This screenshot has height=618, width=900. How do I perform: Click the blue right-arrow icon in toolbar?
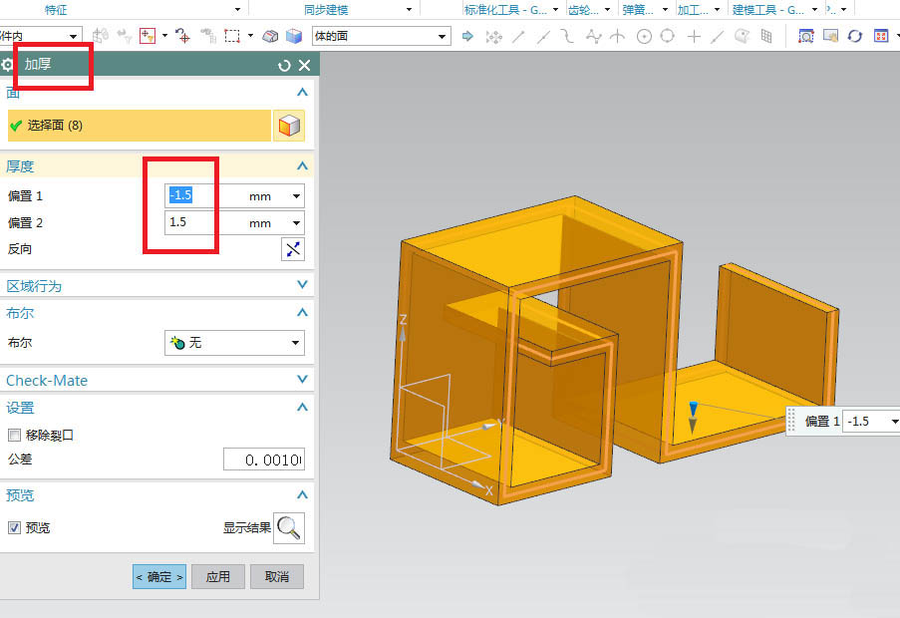pyautogui.click(x=467, y=36)
